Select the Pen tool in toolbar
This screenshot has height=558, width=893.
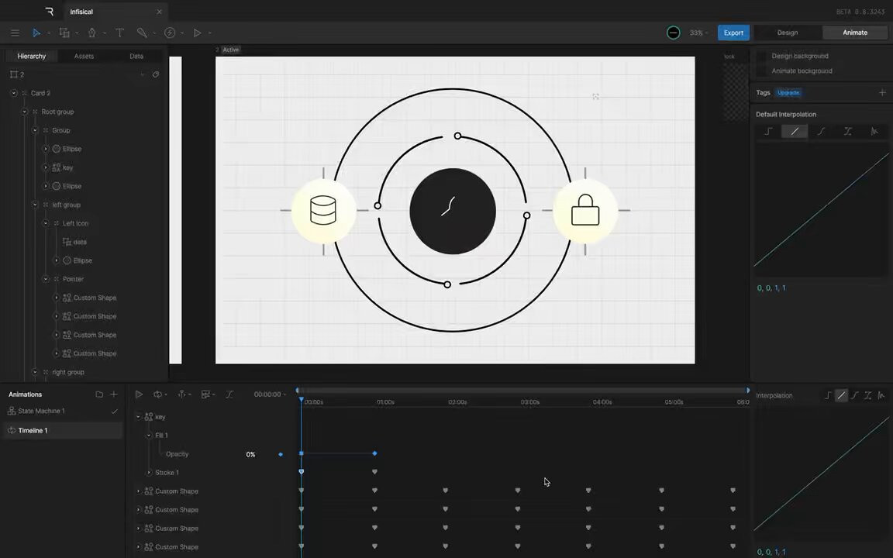pos(92,33)
